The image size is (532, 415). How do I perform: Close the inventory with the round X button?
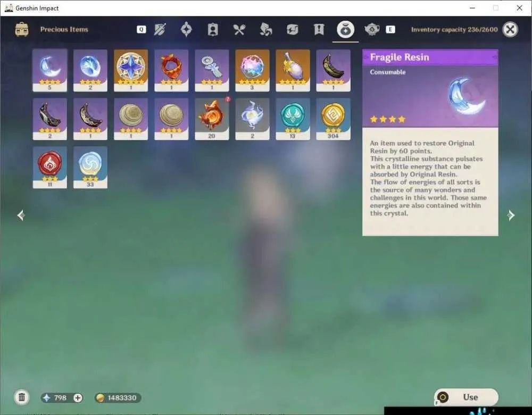(510, 29)
